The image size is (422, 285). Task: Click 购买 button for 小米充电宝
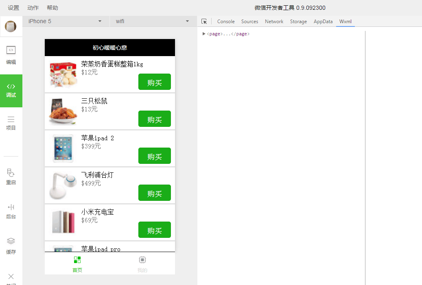[x=155, y=230]
